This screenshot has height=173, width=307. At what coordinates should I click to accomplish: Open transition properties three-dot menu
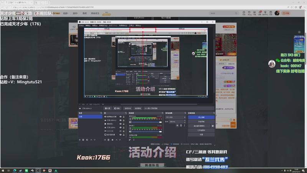(185, 126)
